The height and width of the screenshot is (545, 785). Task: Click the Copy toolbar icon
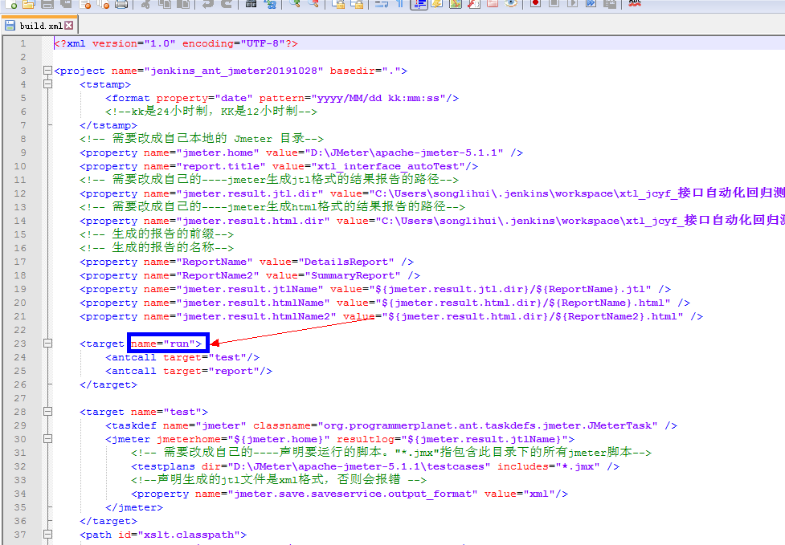[165, 4]
